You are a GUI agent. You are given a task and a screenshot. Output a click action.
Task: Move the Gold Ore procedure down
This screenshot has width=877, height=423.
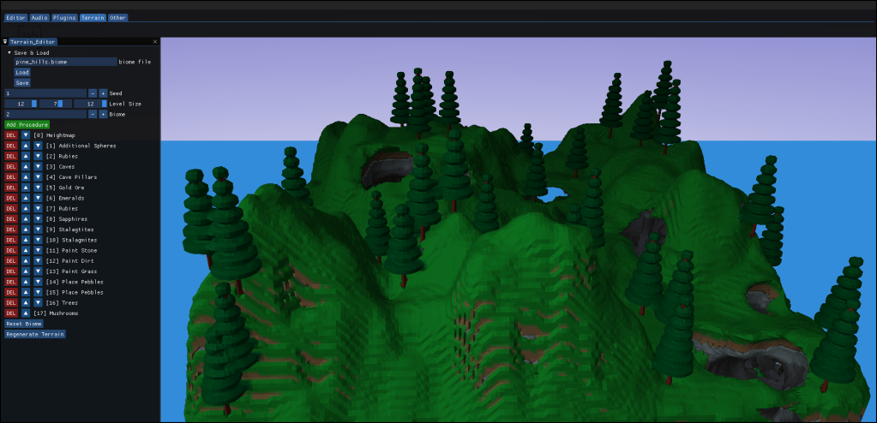38,188
